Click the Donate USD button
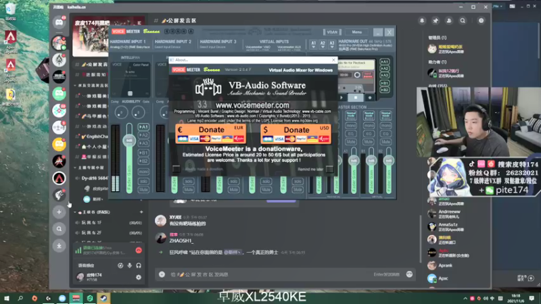541x304 pixels. pyautogui.click(x=296, y=134)
